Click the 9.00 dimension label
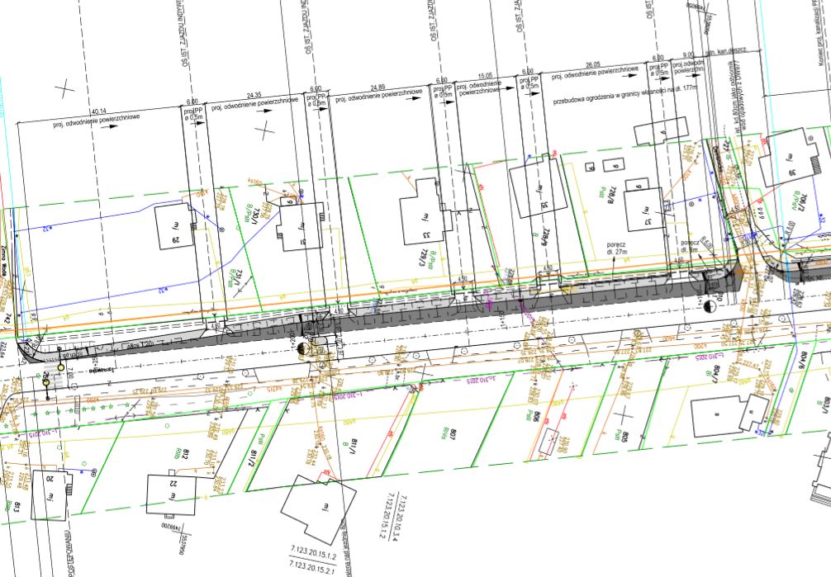831x577 pixels. click(688, 55)
